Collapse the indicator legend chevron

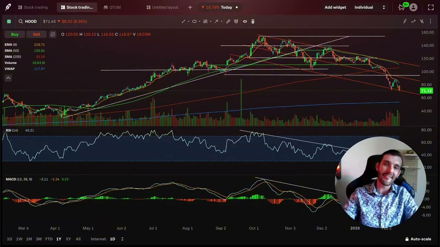pyautogui.click(x=8, y=78)
